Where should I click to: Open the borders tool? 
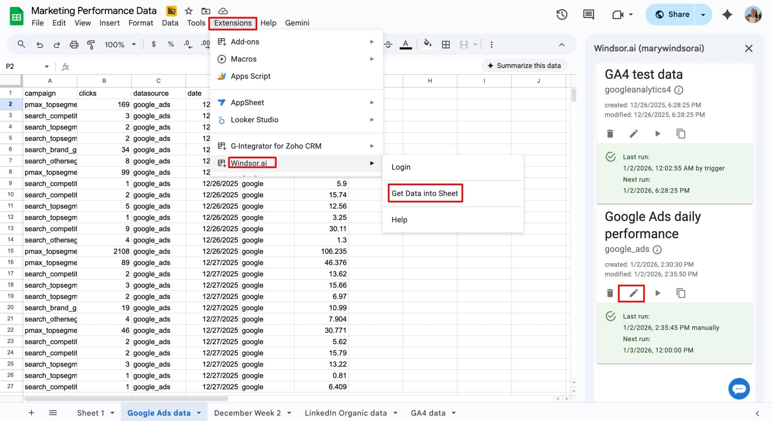click(446, 44)
